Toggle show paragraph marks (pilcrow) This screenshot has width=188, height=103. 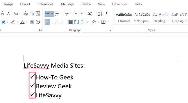(107, 14)
